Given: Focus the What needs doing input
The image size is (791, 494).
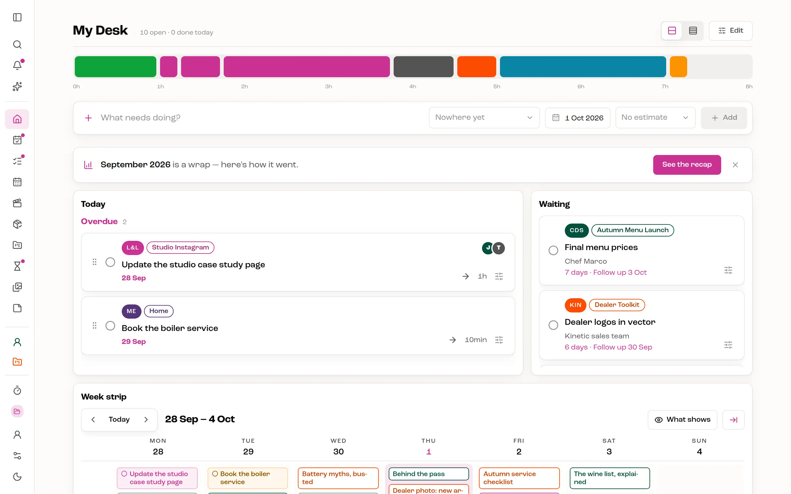Looking at the screenshot, I should [261, 118].
